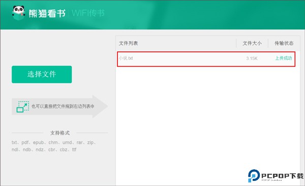This screenshot has height=186, width=305.
Task: Click the 文件大小 column header
Action: point(252,43)
